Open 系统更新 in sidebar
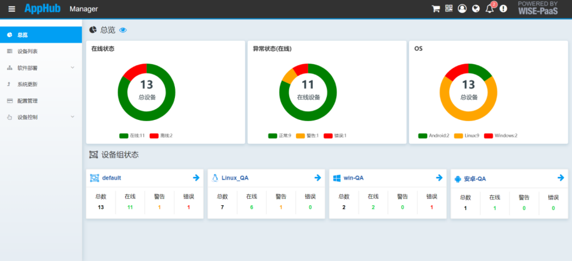 point(41,84)
